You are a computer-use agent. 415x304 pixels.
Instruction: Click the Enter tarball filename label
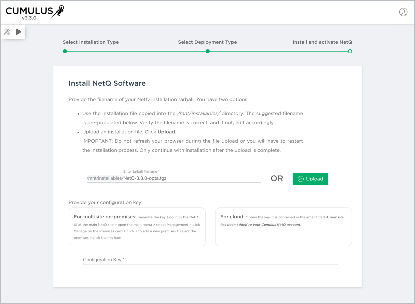pos(141,171)
